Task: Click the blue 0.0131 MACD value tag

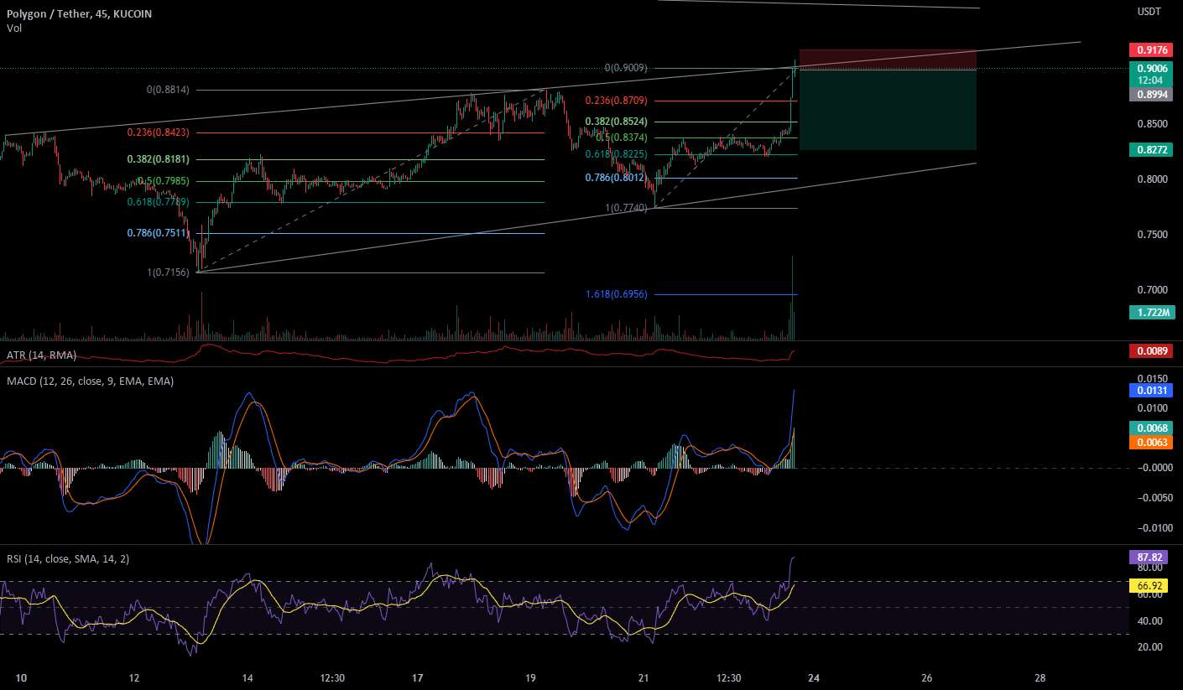Action: pos(1152,390)
